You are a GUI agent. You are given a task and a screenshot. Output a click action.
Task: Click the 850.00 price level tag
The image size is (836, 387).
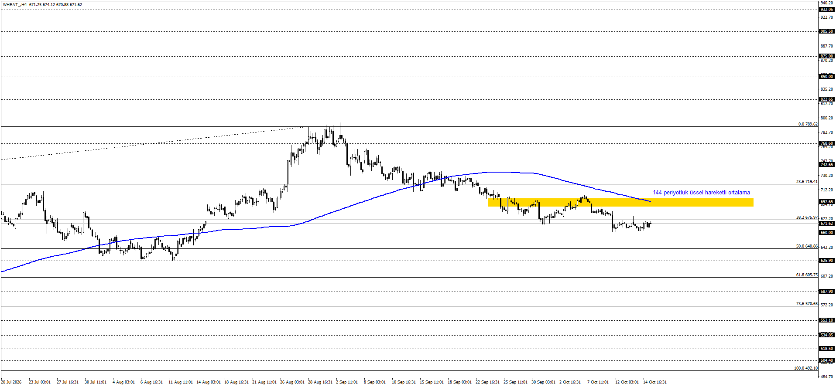[827, 77]
